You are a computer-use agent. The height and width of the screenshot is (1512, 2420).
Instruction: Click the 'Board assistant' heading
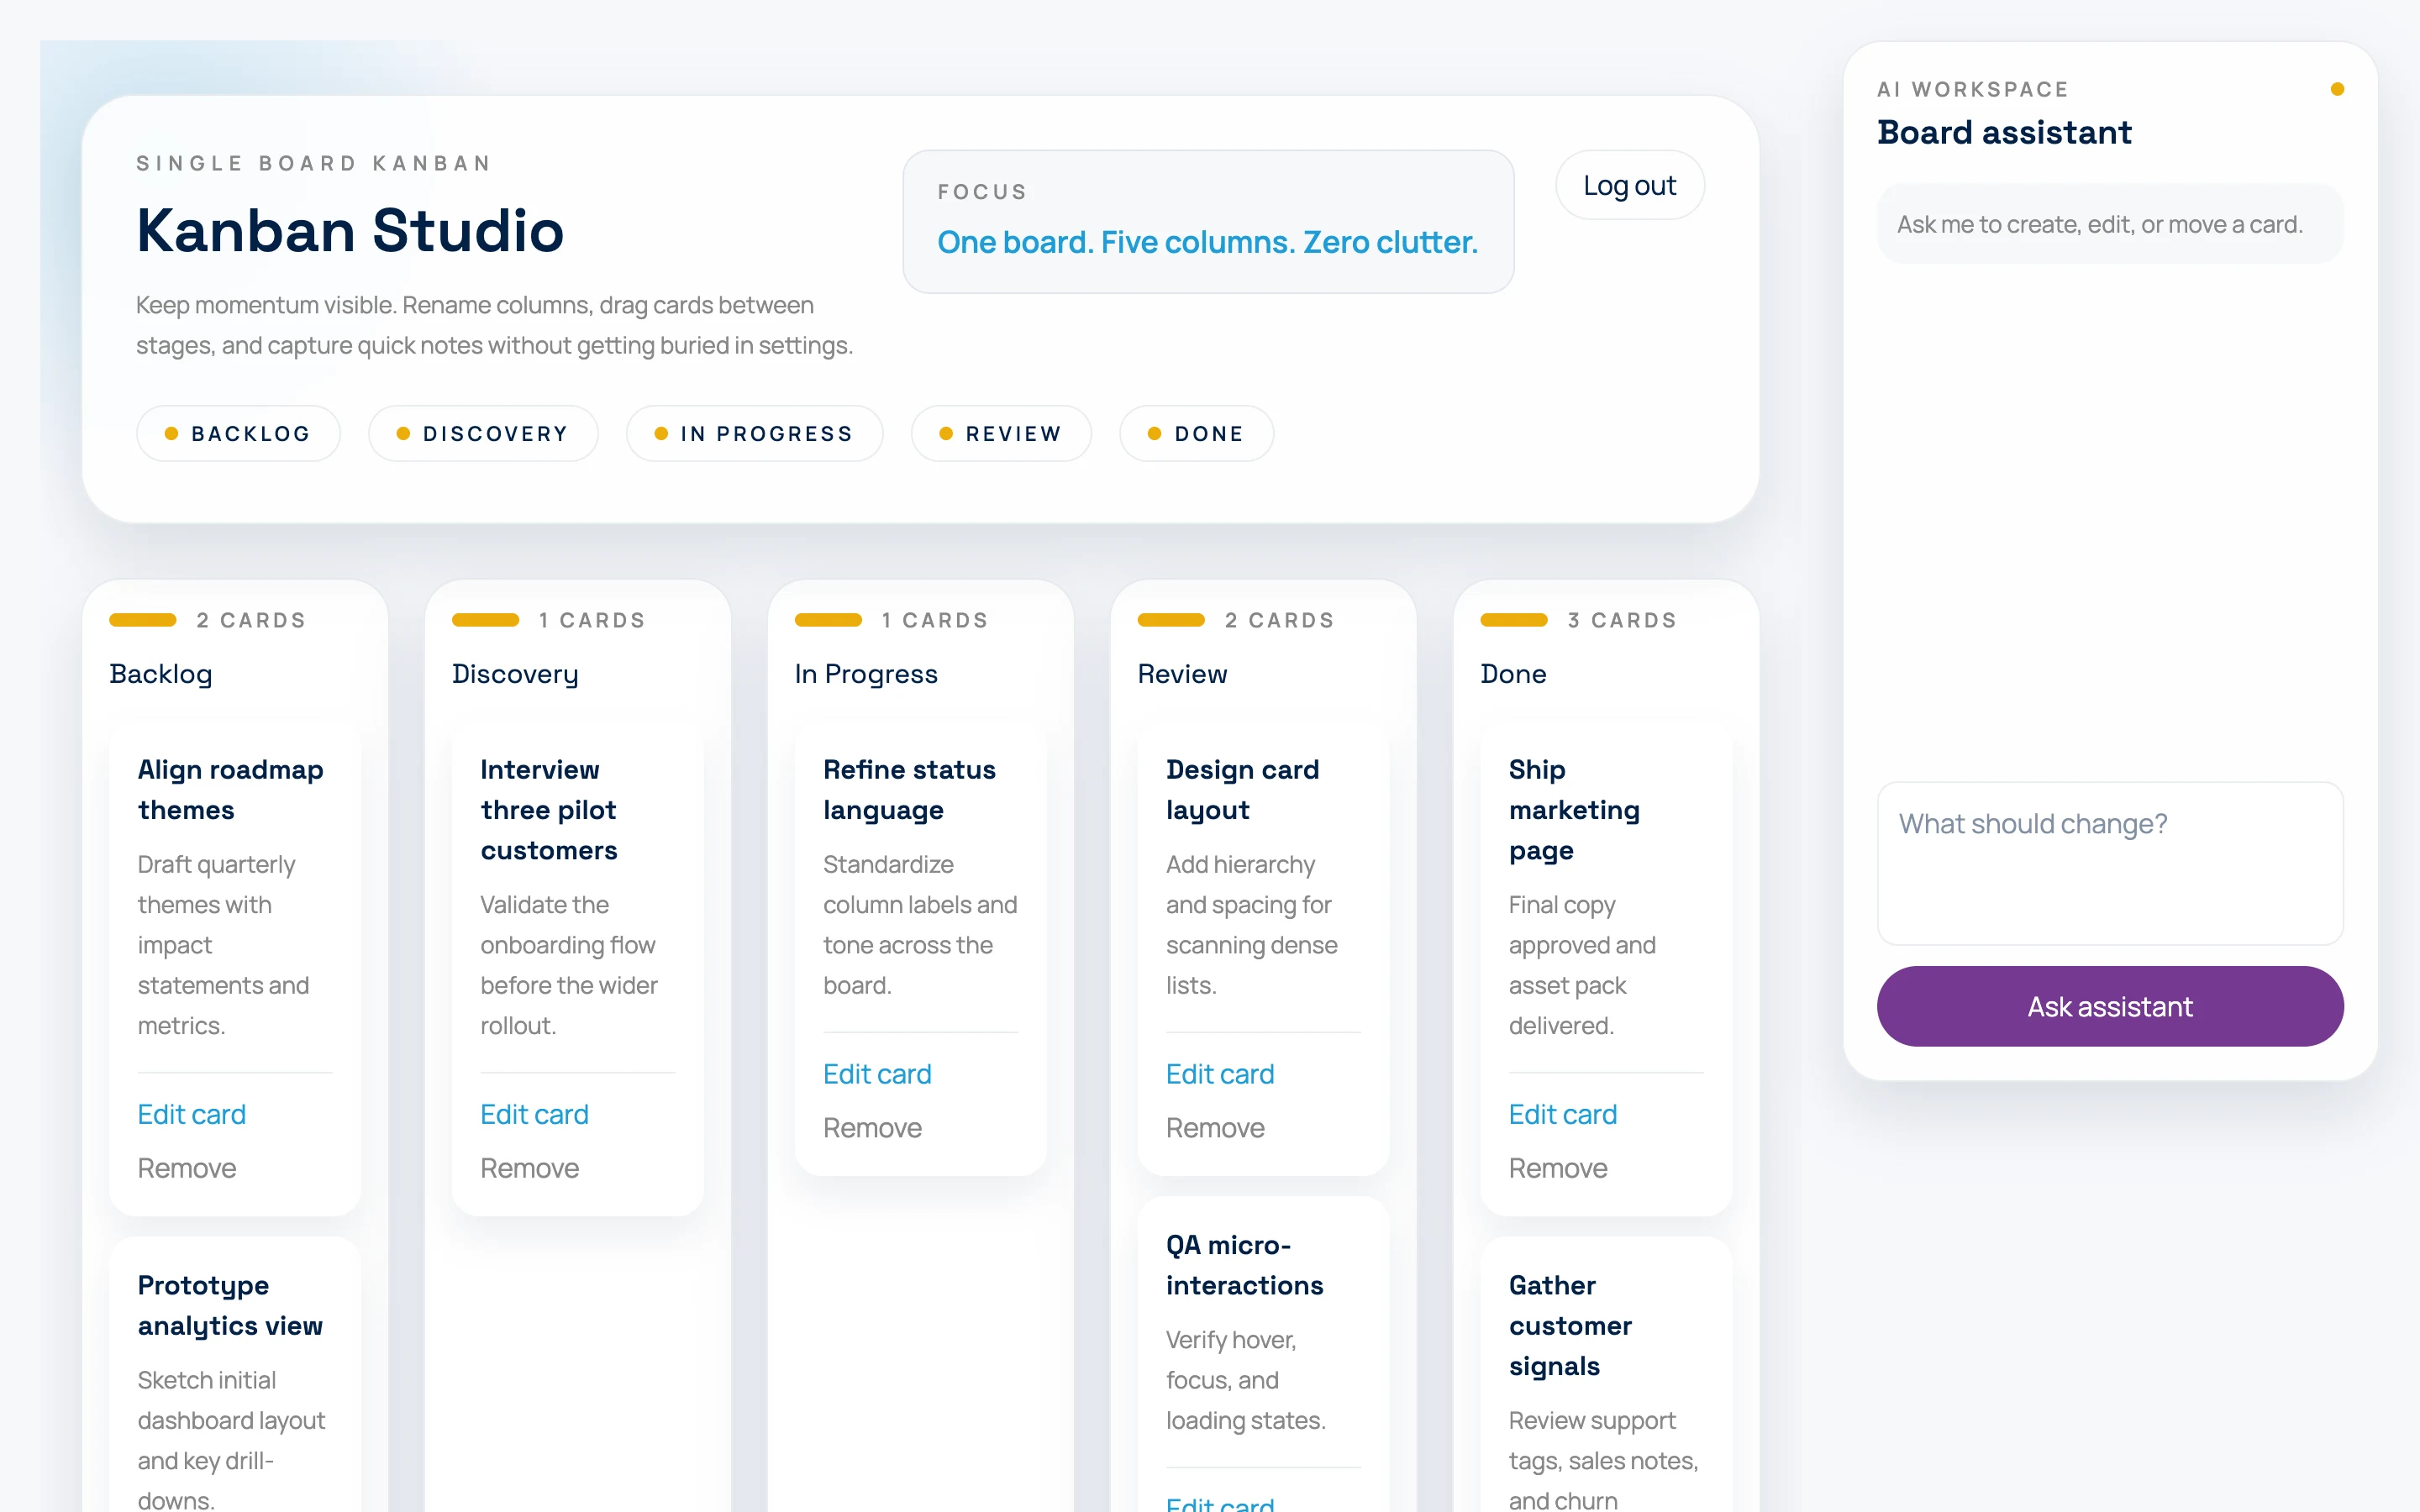point(2005,132)
